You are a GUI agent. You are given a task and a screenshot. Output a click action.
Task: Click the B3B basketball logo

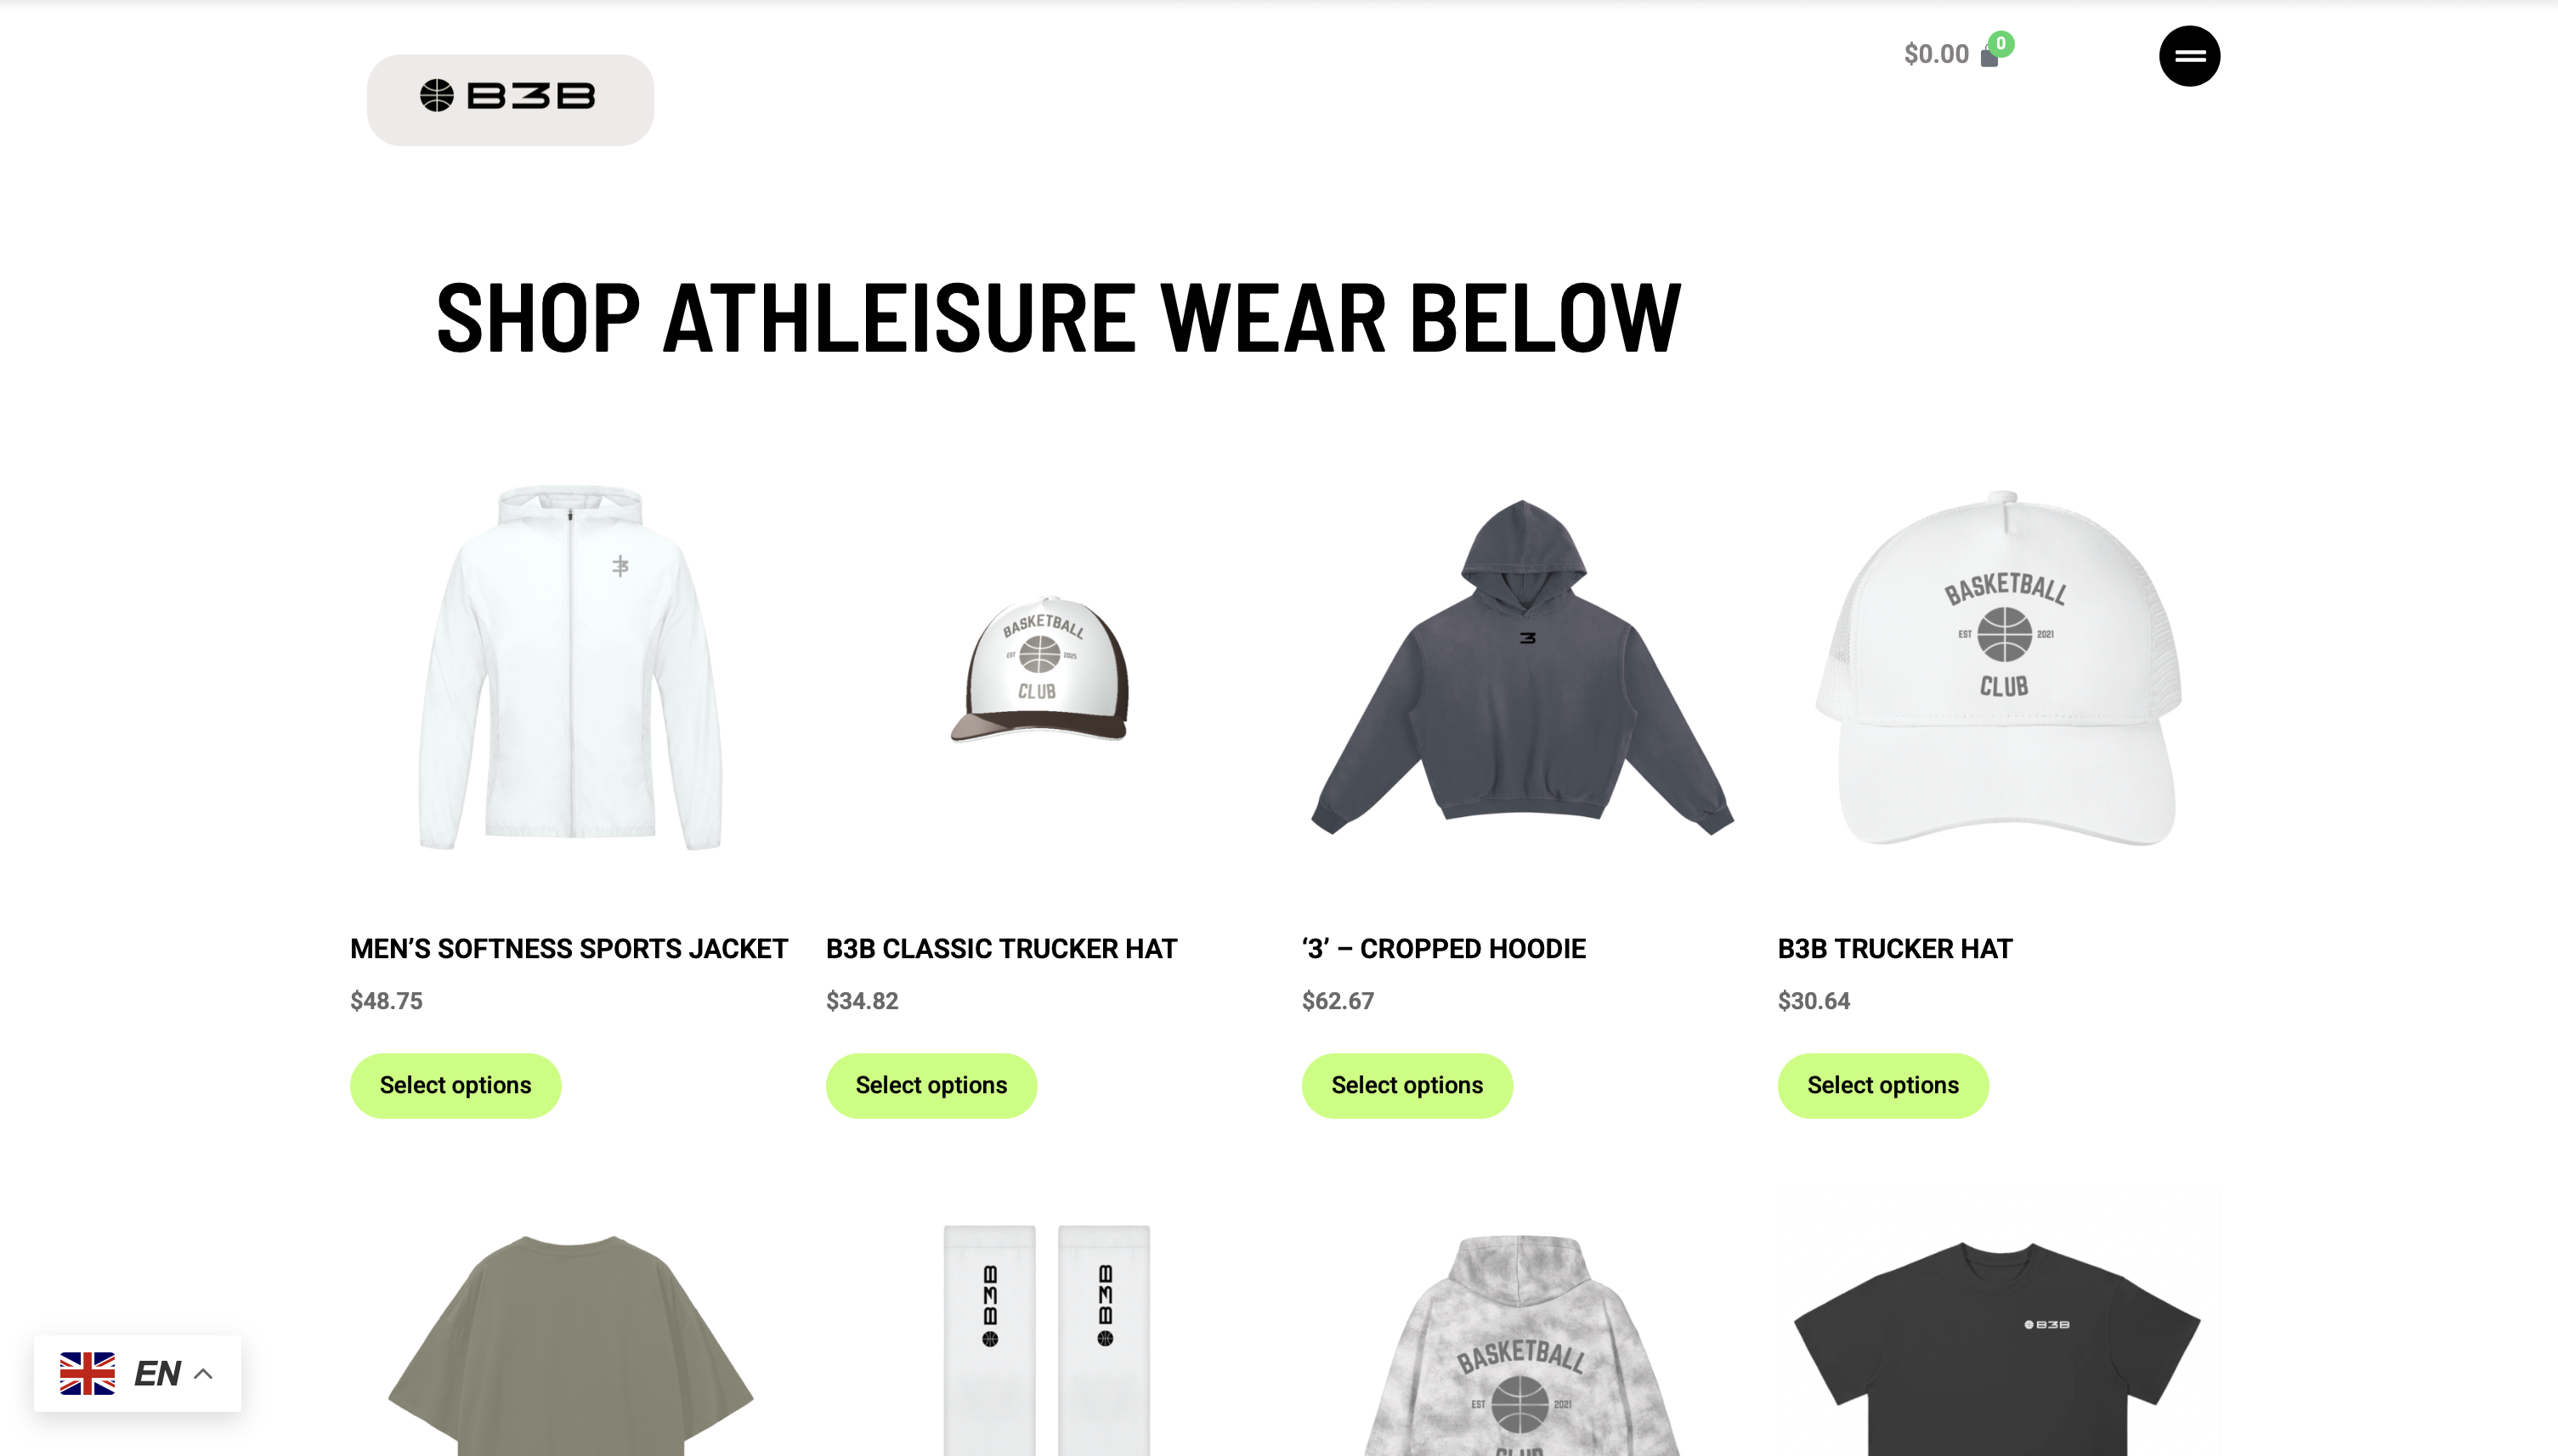(509, 98)
